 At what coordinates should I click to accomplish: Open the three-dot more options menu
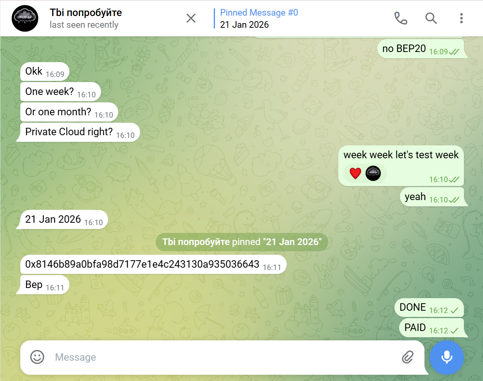coord(461,18)
